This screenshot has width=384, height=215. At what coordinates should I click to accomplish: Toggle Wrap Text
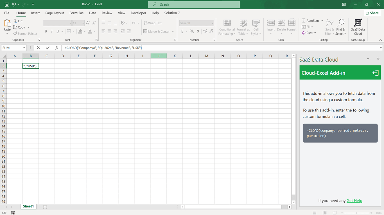pos(153,23)
